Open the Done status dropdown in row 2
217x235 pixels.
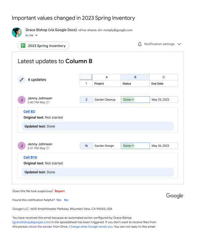pyautogui.click(x=133, y=100)
